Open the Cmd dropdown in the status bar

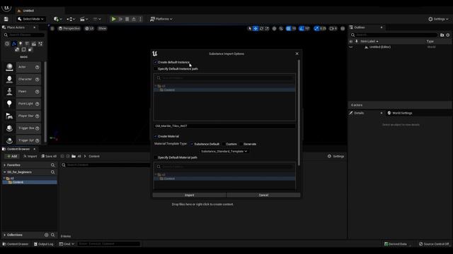[67, 244]
